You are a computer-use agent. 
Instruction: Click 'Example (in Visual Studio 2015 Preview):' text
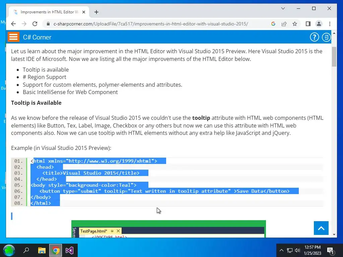pyautogui.click(x=61, y=148)
